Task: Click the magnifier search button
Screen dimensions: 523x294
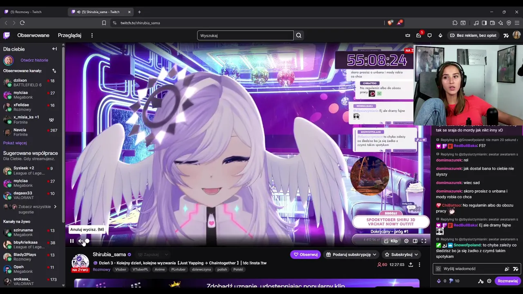Action: (x=299, y=36)
